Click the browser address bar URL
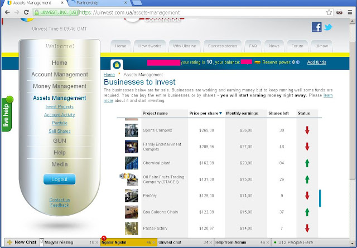Viewport: 357px width, 248px height. point(129,12)
